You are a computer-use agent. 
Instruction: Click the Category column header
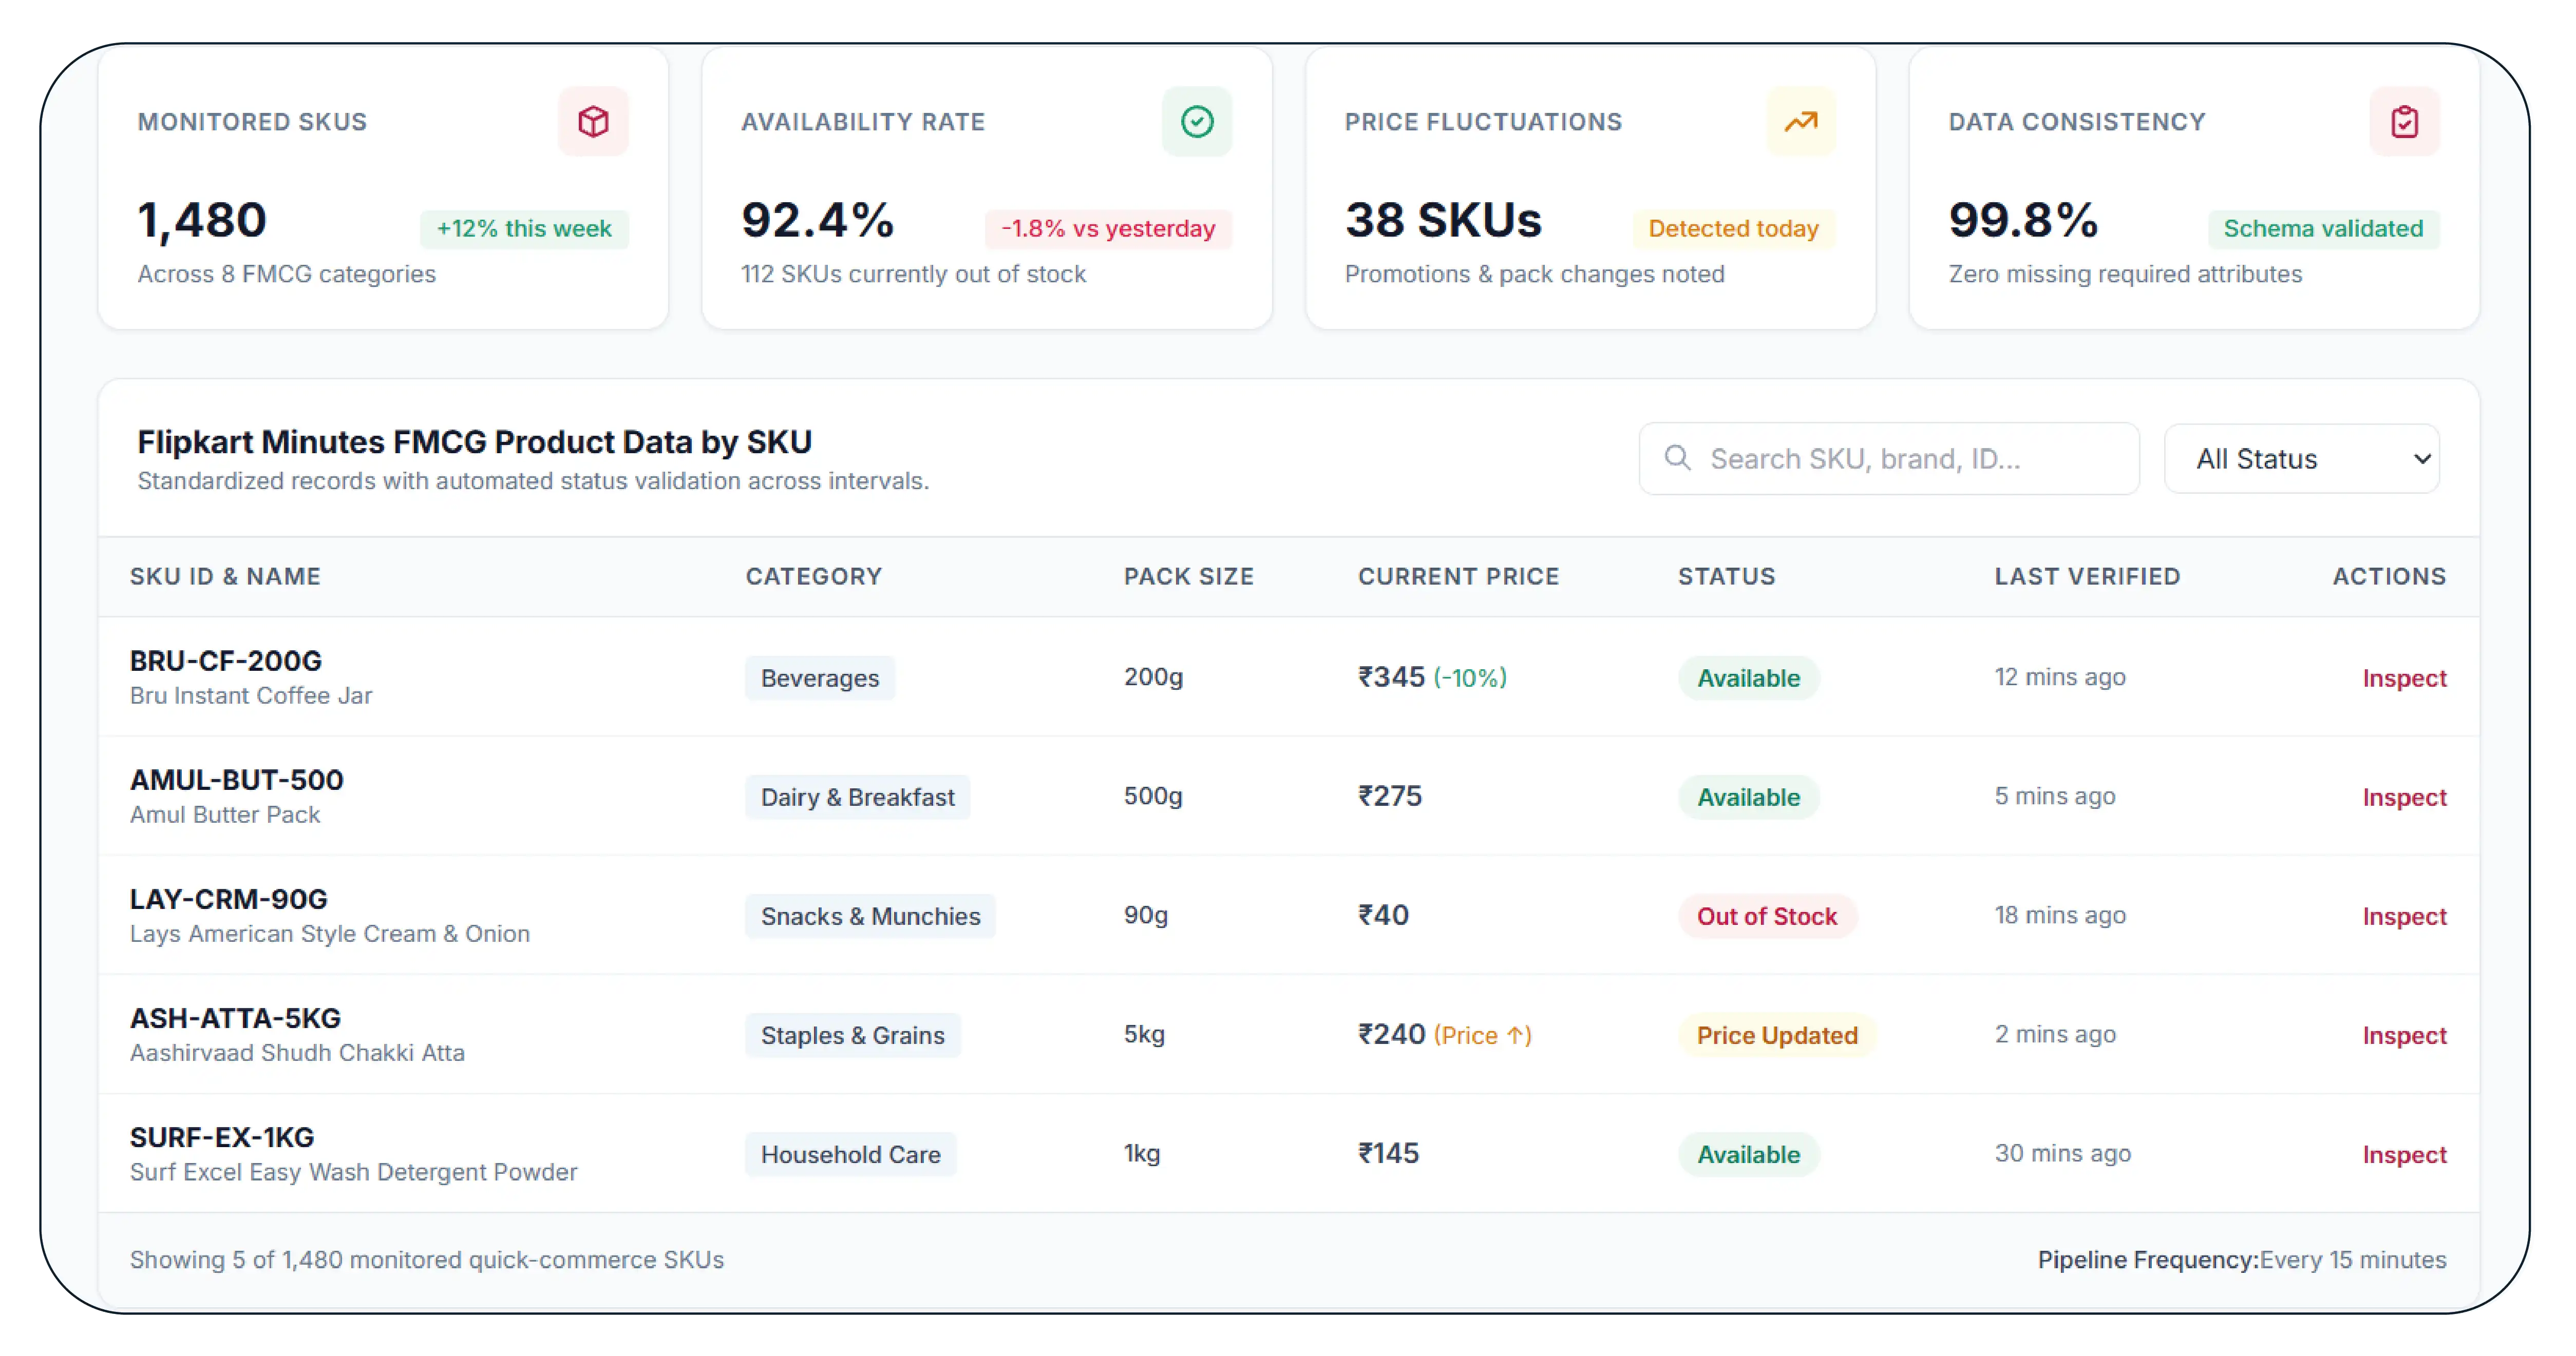(814, 575)
